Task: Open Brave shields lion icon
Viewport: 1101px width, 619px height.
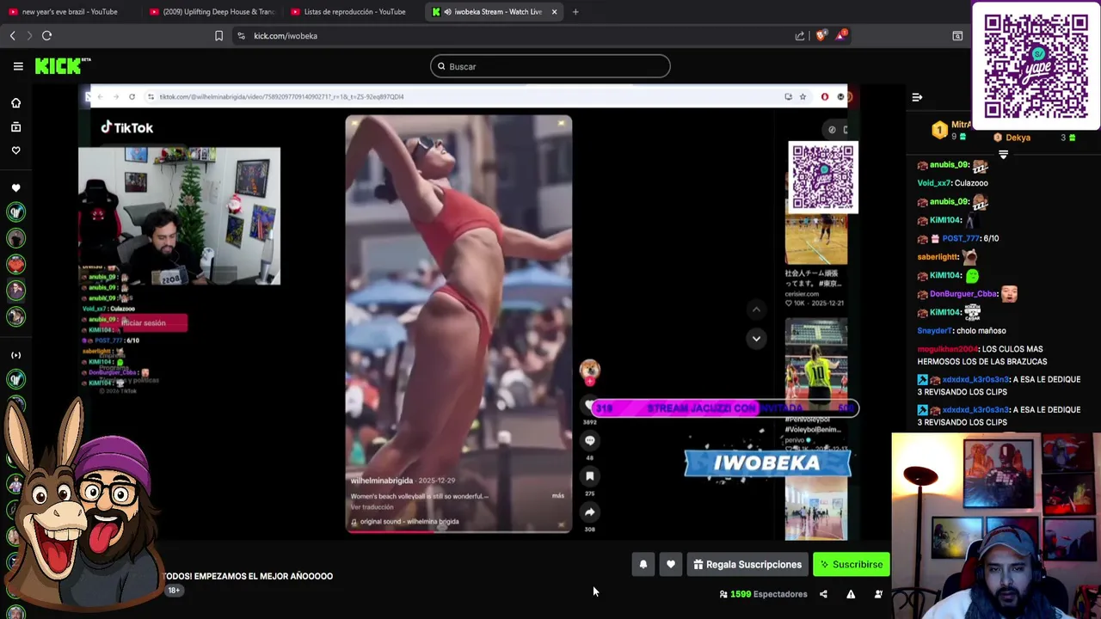Action: (x=821, y=35)
